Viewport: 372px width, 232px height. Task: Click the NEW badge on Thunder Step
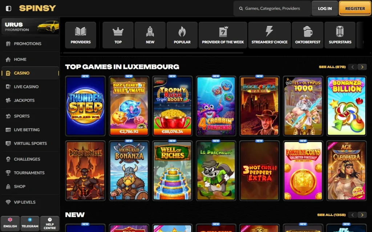pyautogui.click(x=85, y=76)
